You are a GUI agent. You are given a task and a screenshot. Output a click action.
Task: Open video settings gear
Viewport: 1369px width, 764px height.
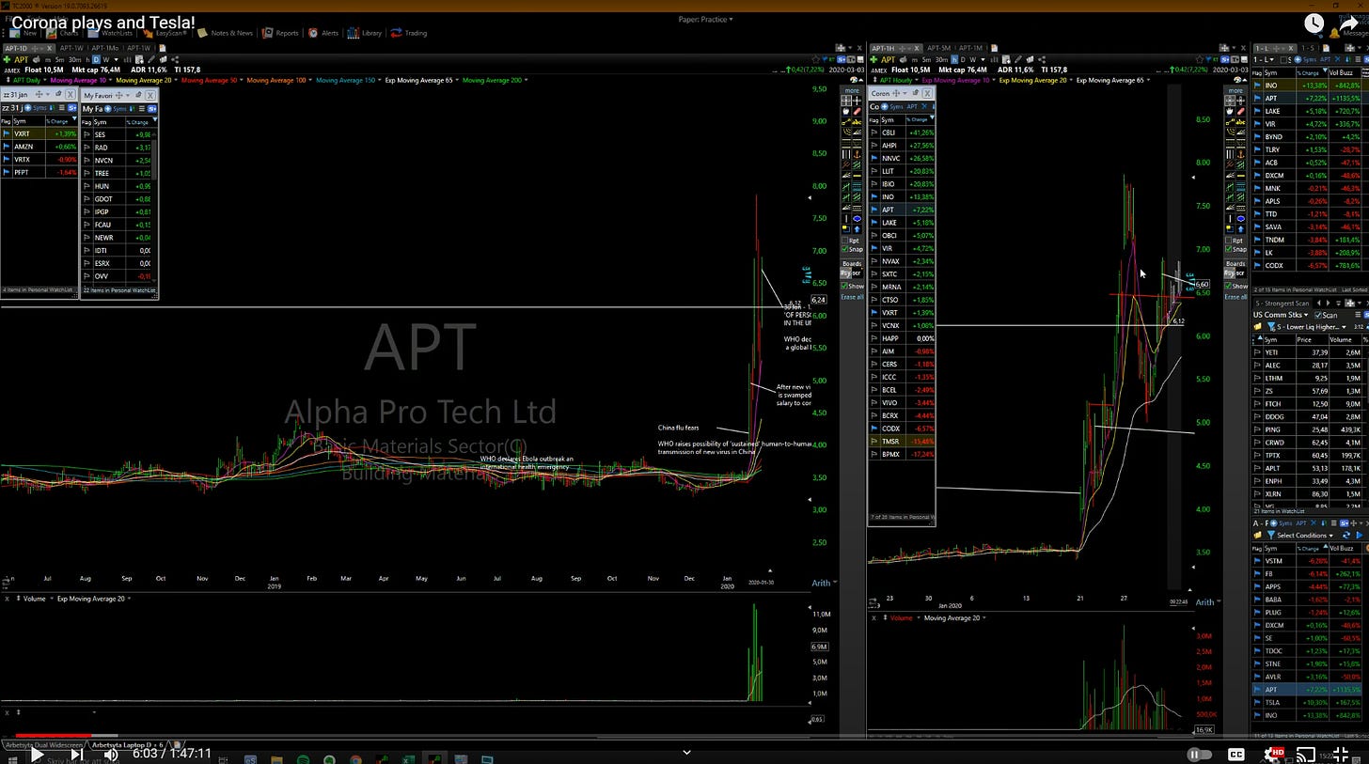1272,754
